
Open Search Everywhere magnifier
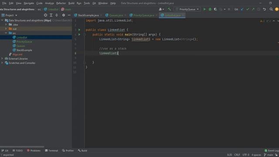271,9
